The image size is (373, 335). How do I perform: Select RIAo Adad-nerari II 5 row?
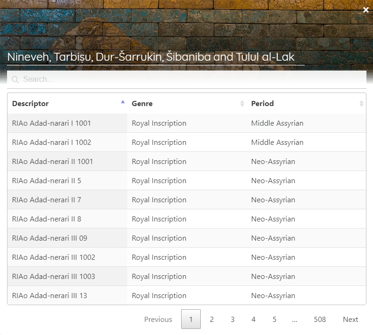pos(46,181)
